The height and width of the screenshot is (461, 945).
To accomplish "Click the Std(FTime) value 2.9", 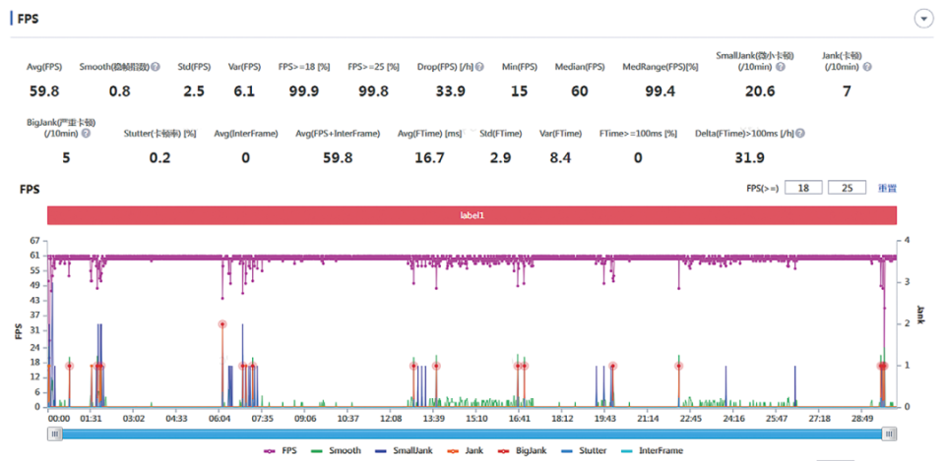I will click(x=500, y=157).
